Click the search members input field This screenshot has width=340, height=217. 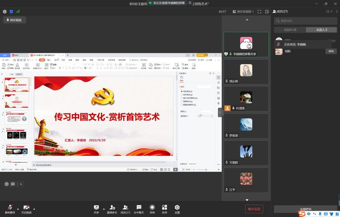306,21
